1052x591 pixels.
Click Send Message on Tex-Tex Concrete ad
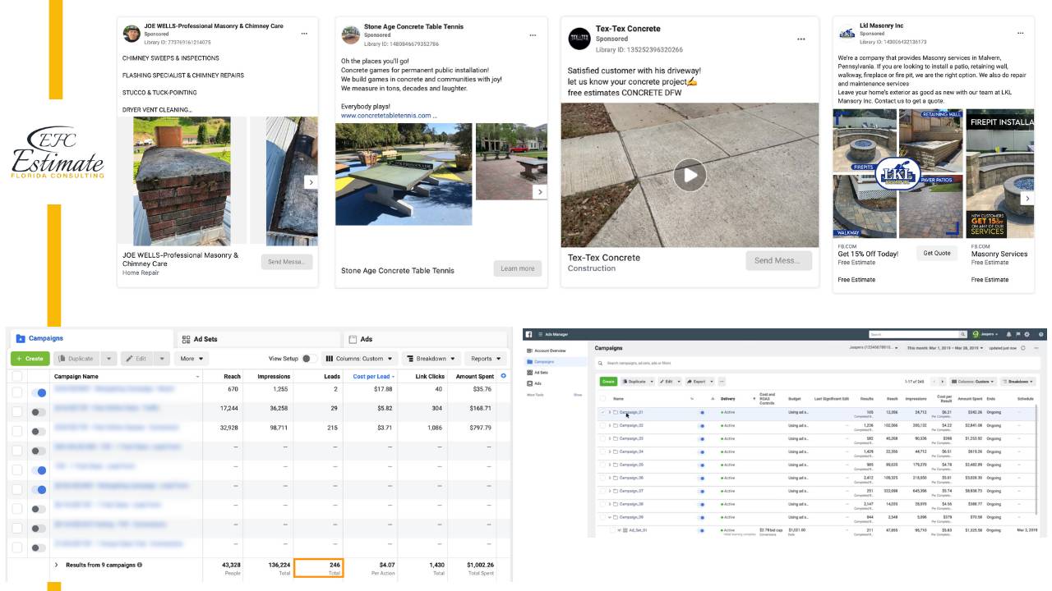pos(778,260)
